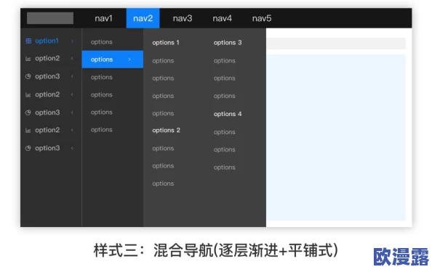Screen dimensions: 432x272
Task: Click the pie chart icon of the last option3
Action: pos(28,148)
